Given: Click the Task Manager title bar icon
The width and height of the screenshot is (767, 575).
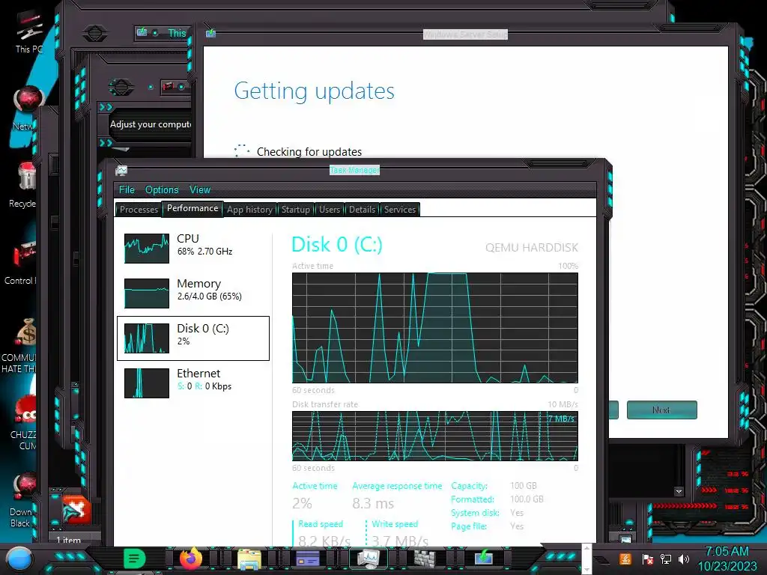Looking at the screenshot, I should [121, 171].
